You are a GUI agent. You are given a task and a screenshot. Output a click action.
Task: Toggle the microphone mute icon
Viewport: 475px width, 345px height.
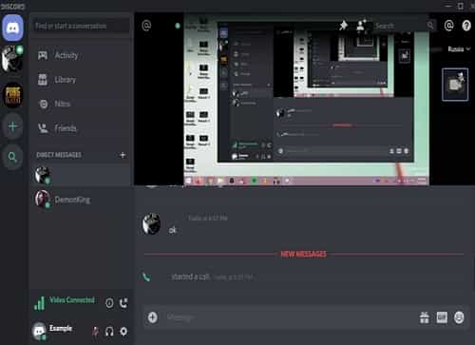(95, 332)
